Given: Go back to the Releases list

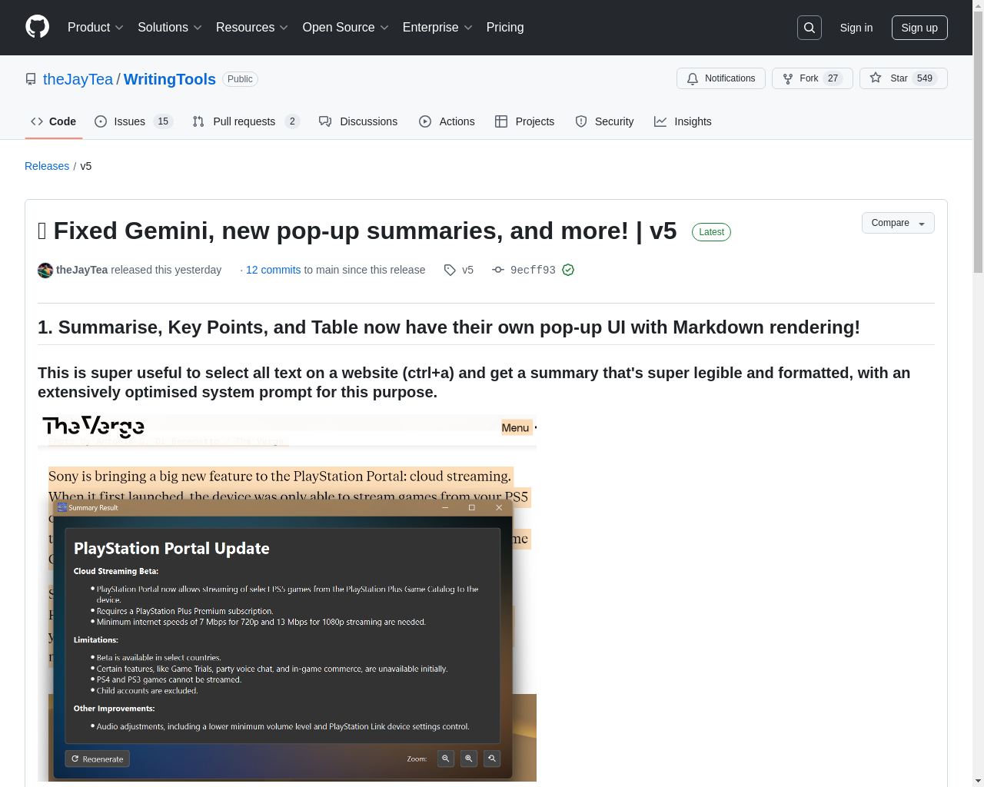Looking at the screenshot, I should [47, 166].
